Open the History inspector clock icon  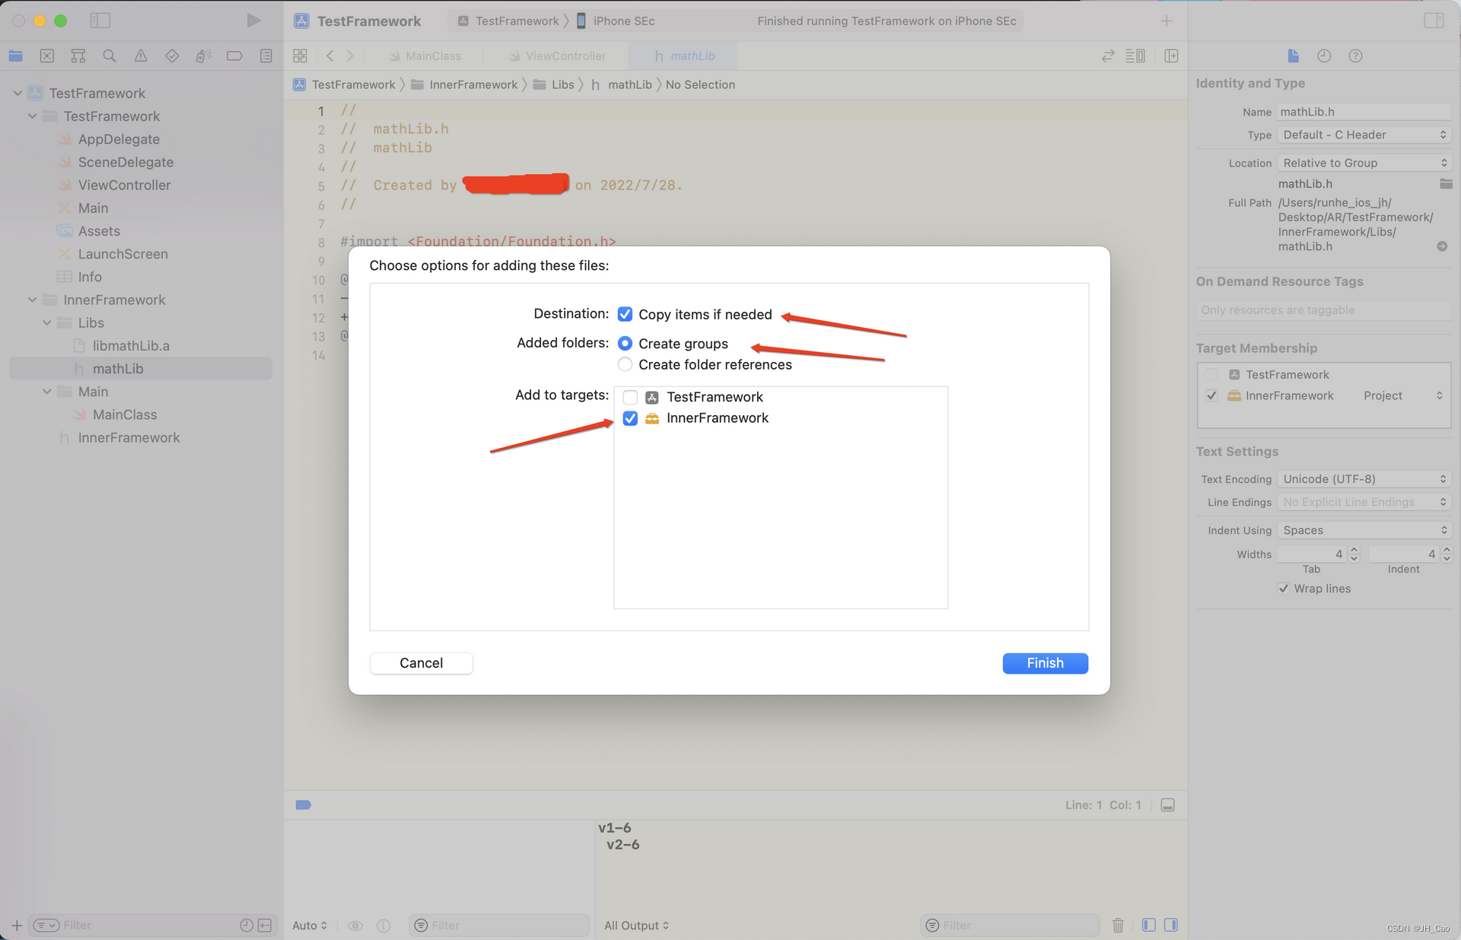[1324, 56]
